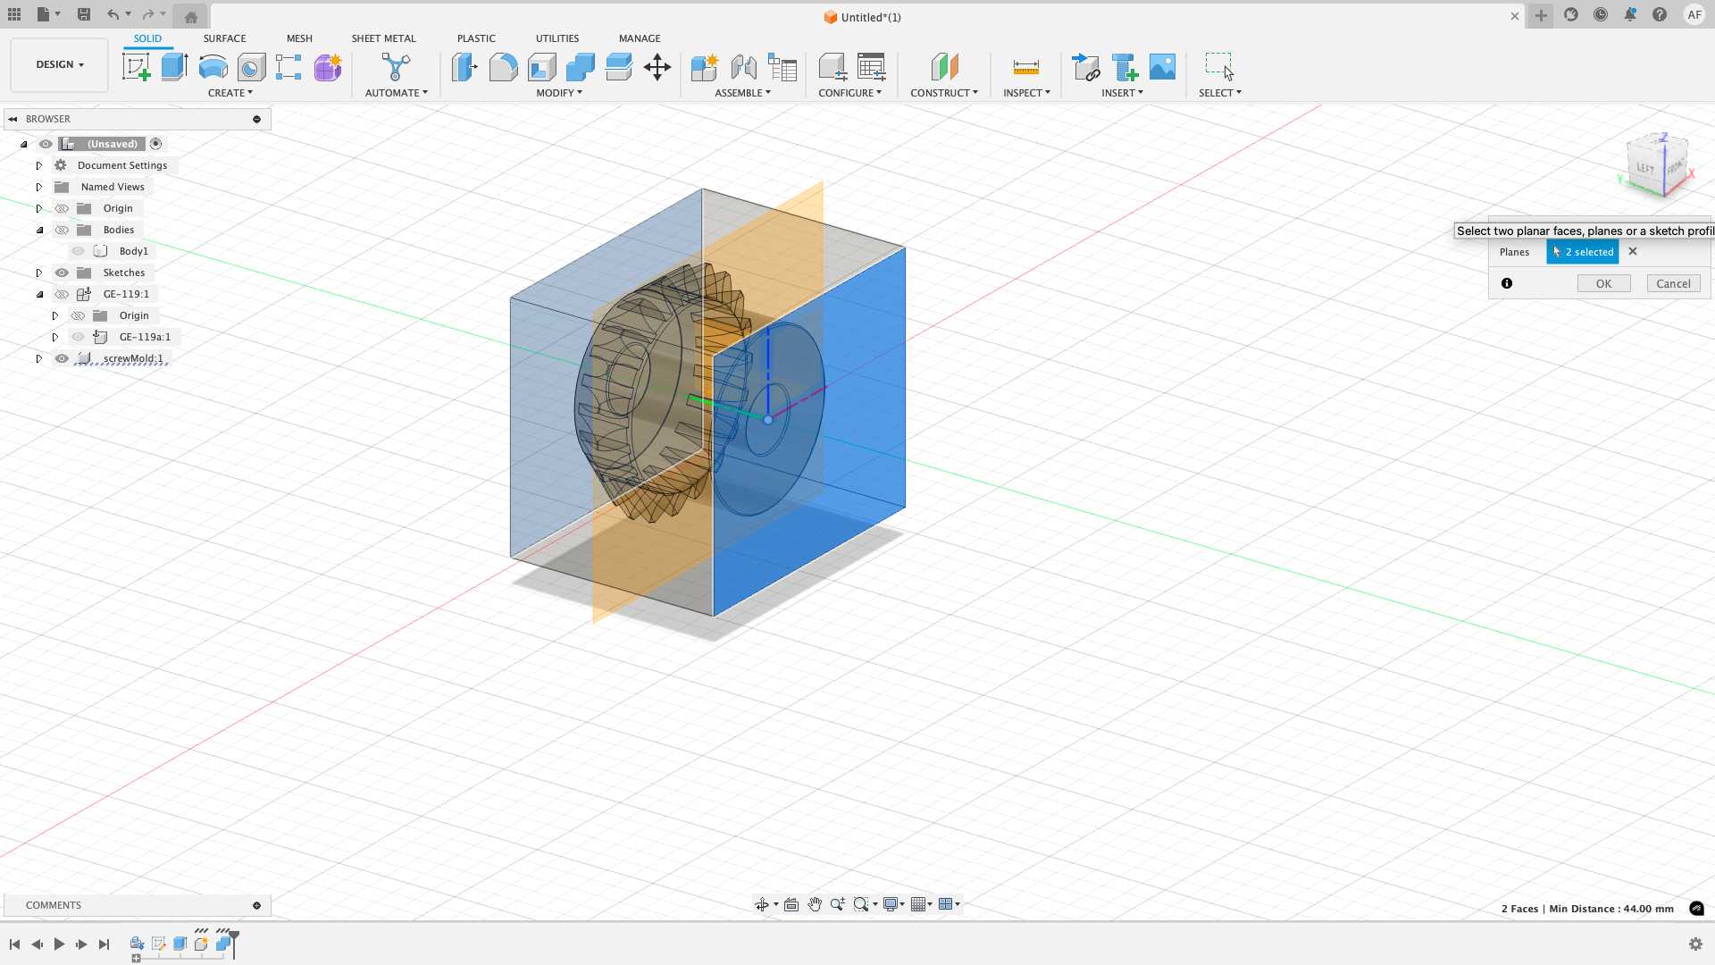Switch to the PLASTIC tab

pos(476,38)
